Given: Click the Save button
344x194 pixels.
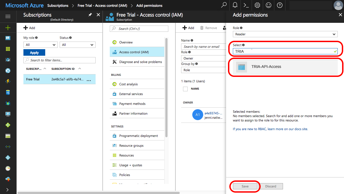Looking at the screenshot, I should [x=245, y=186].
